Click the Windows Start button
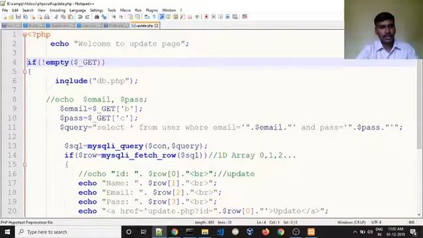Viewport: 423px width, 238px height. tap(7, 232)
